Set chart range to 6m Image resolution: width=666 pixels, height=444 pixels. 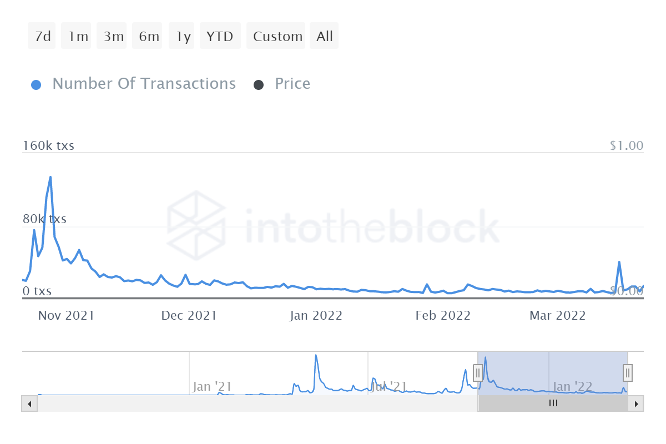(x=149, y=36)
